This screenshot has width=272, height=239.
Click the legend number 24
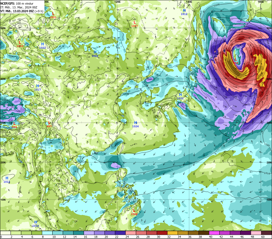click(127, 237)
